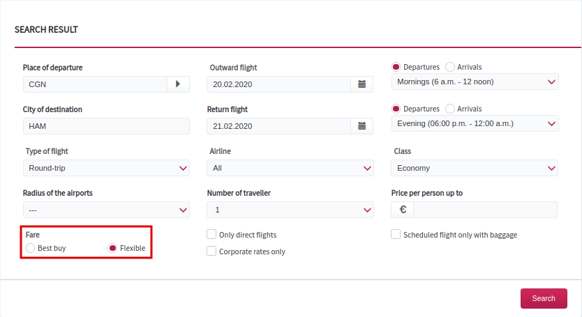Screen dimensions: 582x317
Task: Focus the Price per person up to field
Action: coord(485,210)
